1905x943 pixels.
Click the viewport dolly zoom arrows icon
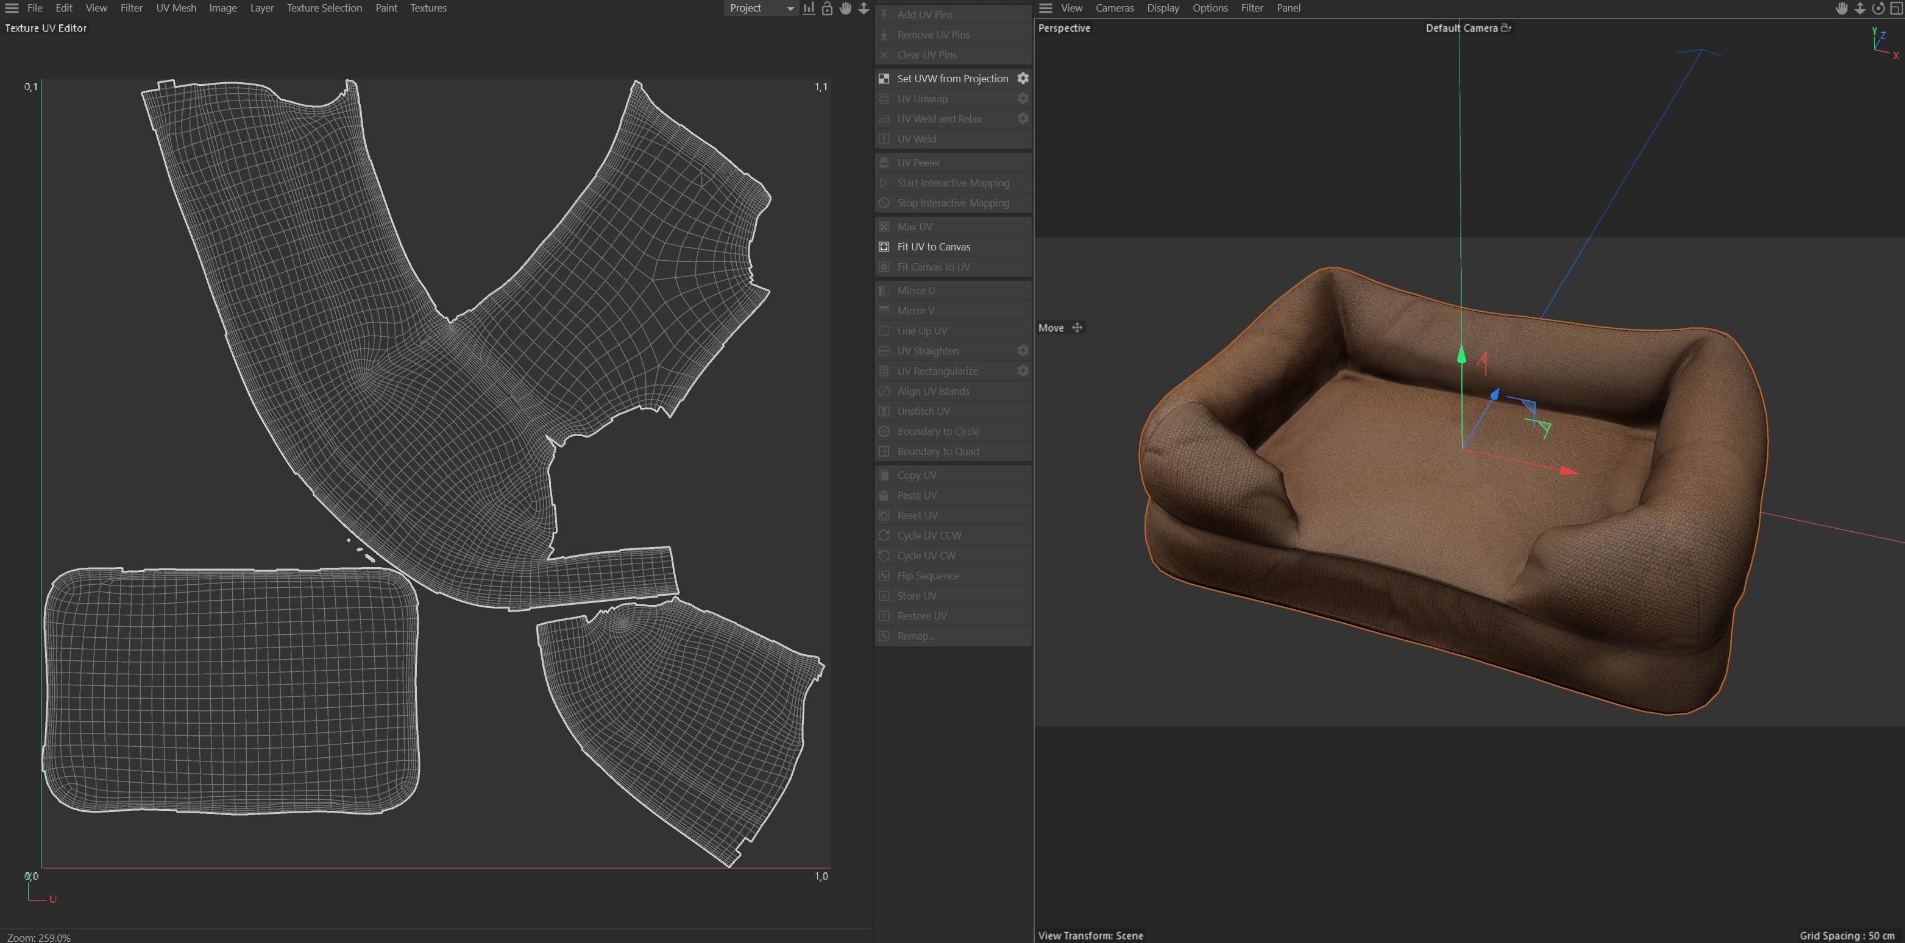(x=1860, y=8)
